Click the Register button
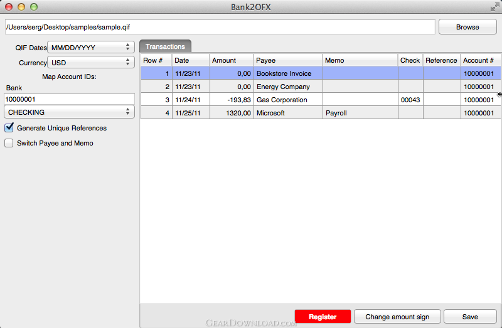This screenshot has height=328, width=502. pos(323,317)
